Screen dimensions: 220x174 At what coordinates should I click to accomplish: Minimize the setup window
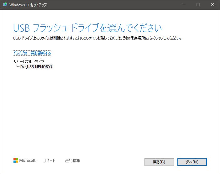[x=184, y=5]
